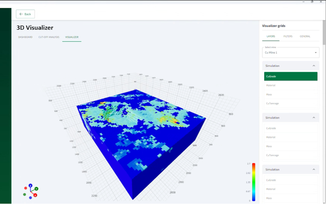Go back using the Back button

pos(25,14)
